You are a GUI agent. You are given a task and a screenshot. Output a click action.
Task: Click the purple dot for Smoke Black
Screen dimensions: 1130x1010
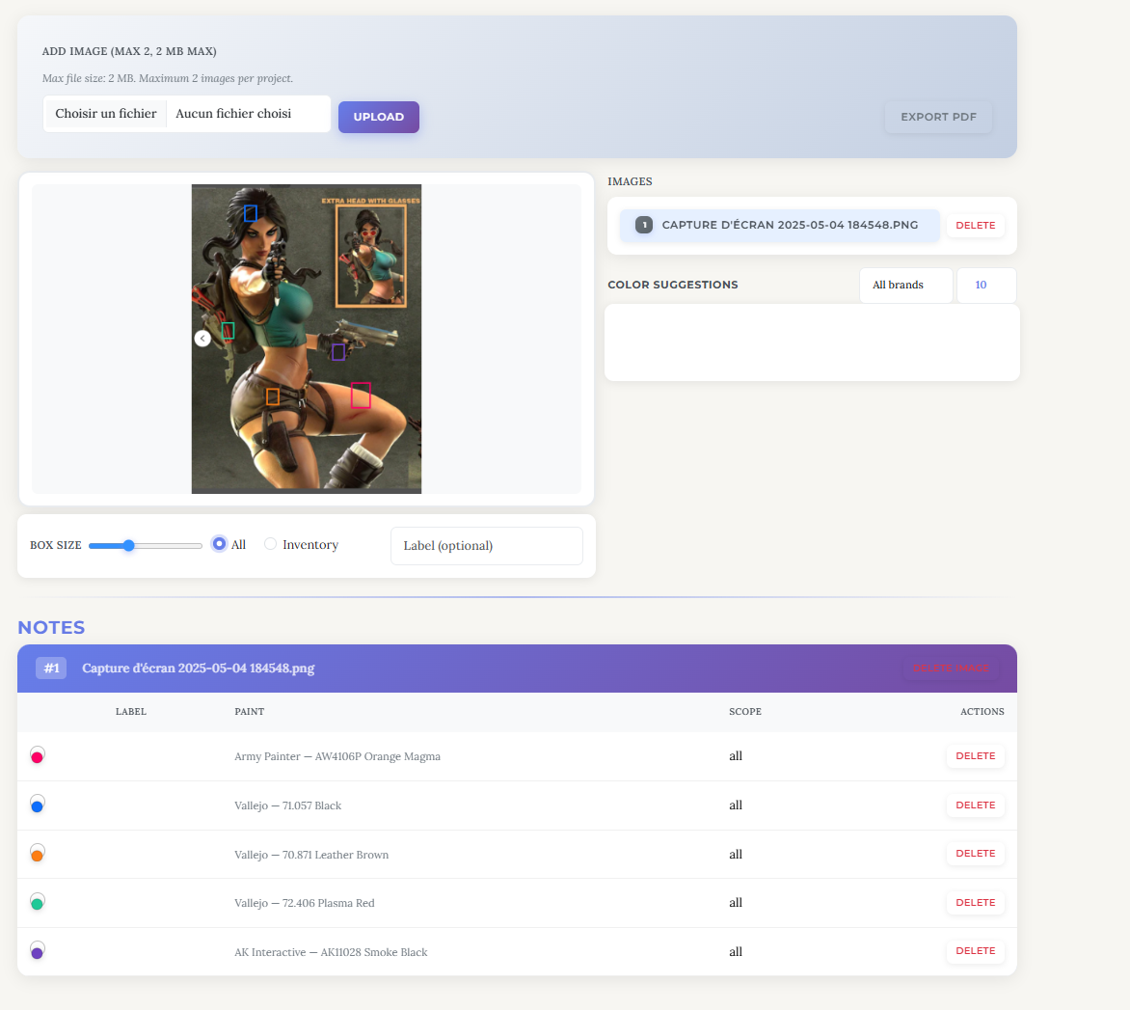click(x=38, y=952)
